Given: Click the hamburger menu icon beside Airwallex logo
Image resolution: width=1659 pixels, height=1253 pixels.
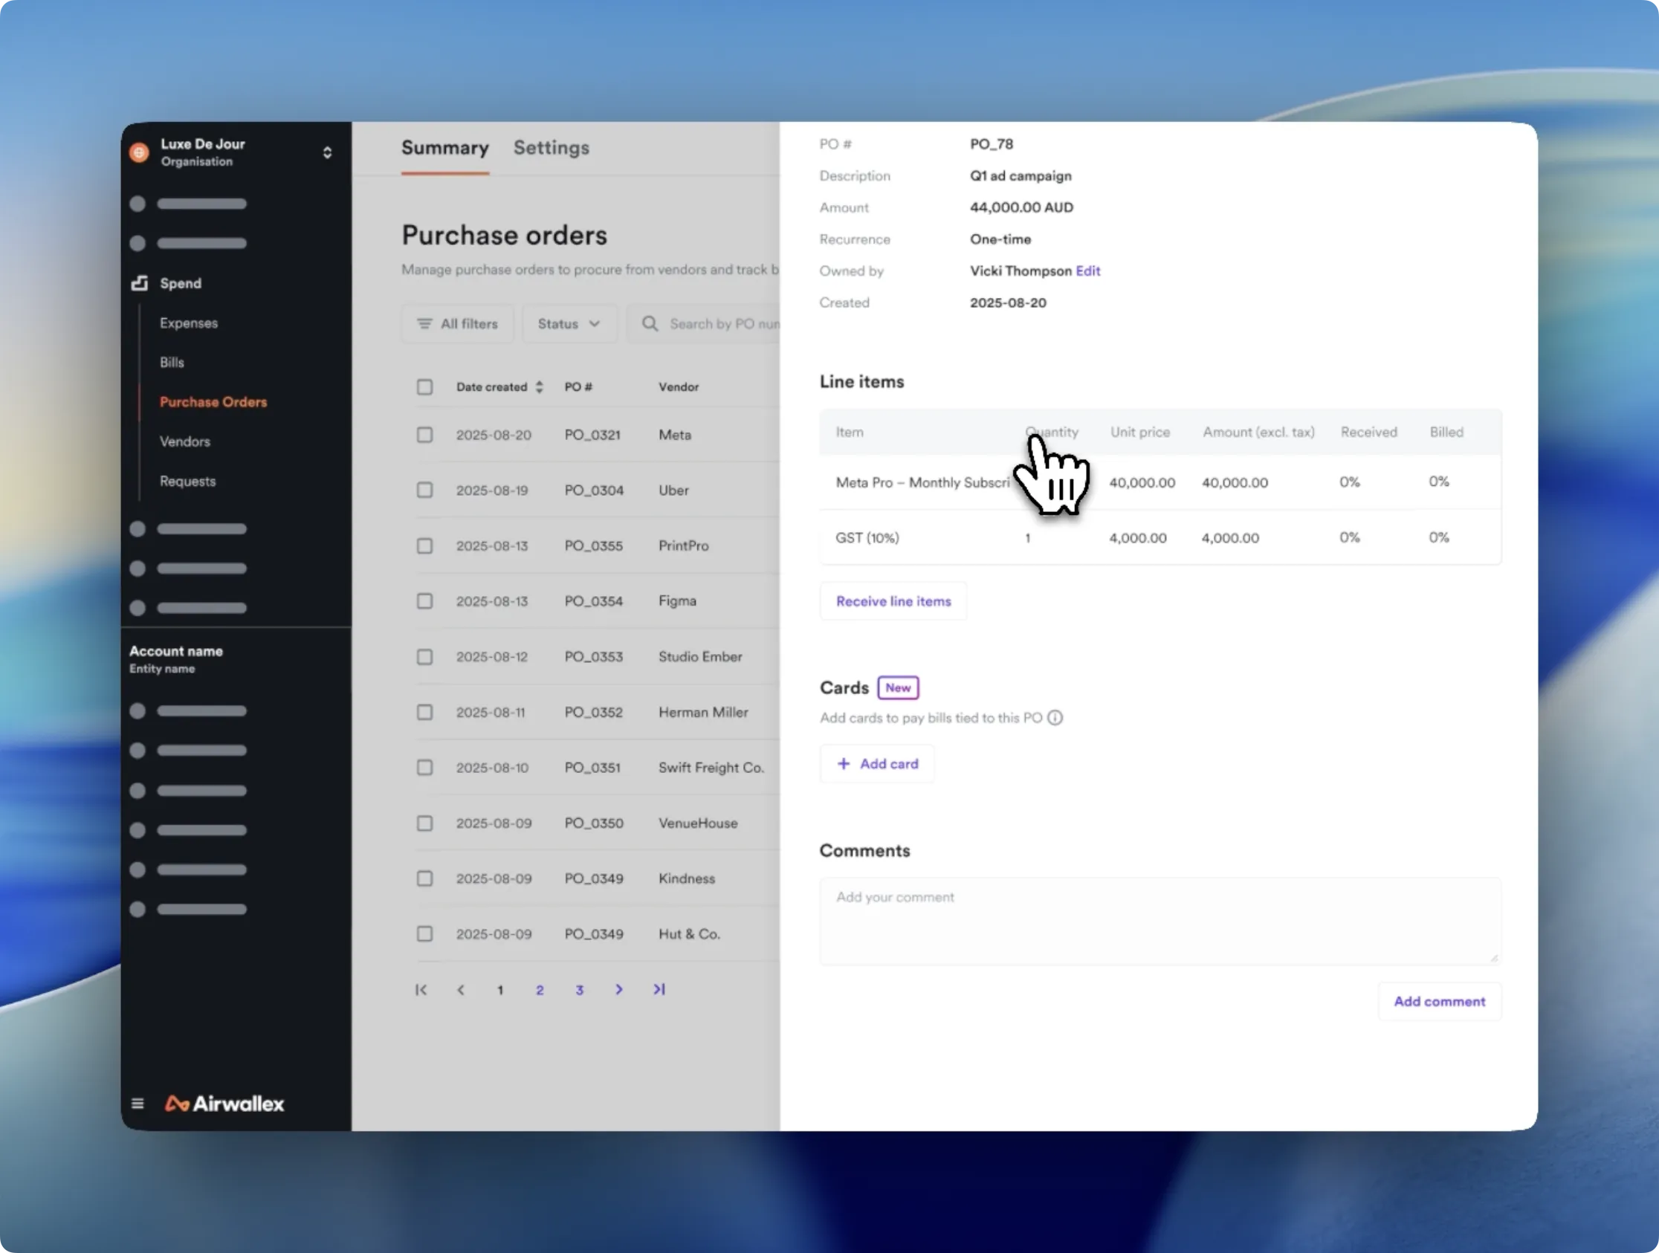Looking at the screenshot, I should pyautogui.click(x=138, y=1103).
